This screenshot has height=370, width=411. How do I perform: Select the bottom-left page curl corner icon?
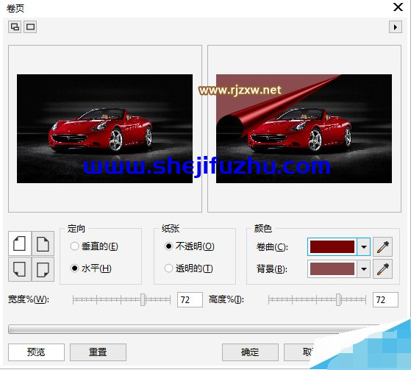coord(20,269)
